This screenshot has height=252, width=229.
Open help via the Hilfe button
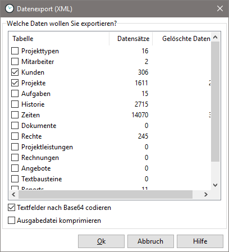pos(200,241)
